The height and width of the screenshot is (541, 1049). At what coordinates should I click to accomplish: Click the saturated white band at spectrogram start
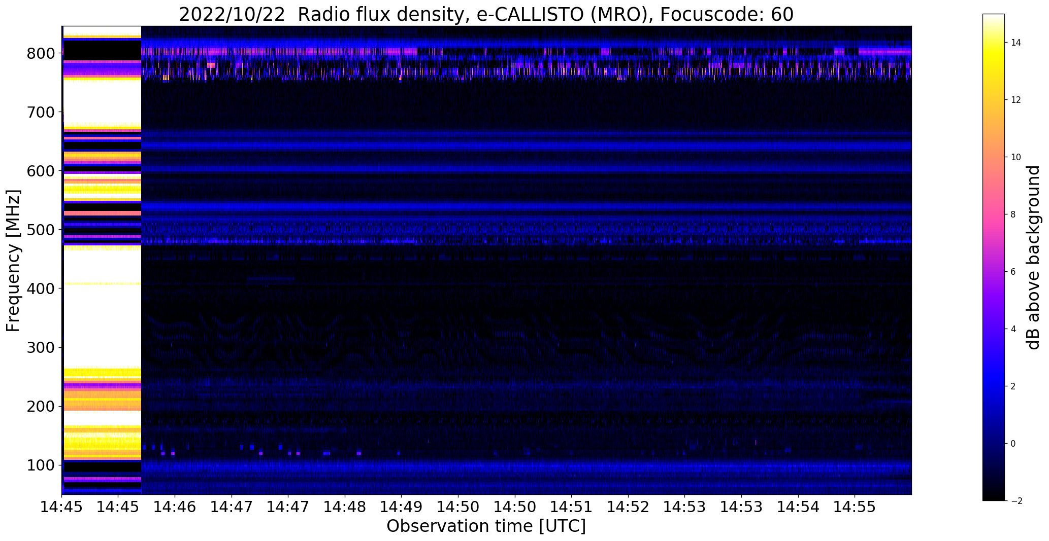coord(102,260)
